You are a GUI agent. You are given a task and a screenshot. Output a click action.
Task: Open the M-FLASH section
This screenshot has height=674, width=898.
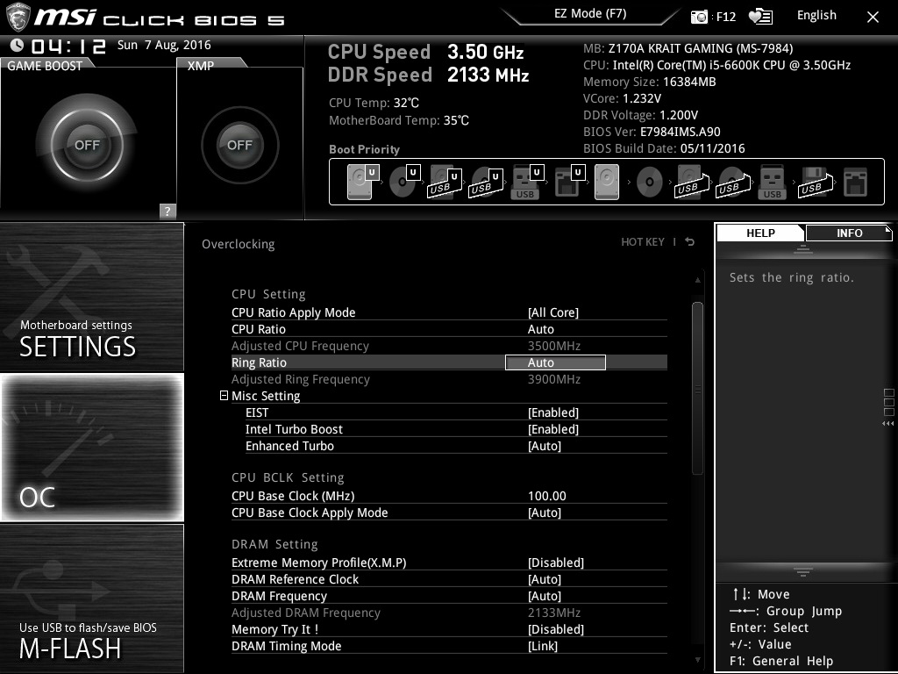pyautogui.click(x=91, y=599)
